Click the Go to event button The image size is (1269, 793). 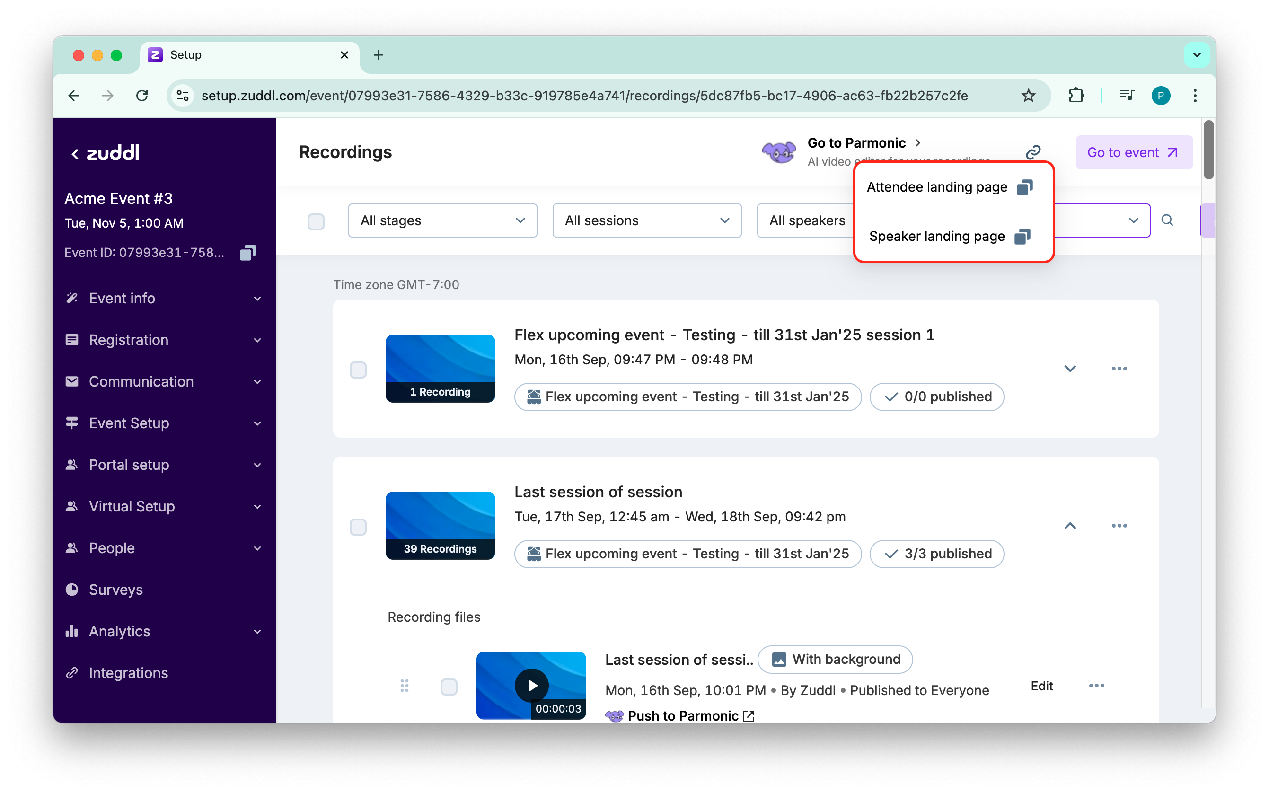coord(1134,153)
